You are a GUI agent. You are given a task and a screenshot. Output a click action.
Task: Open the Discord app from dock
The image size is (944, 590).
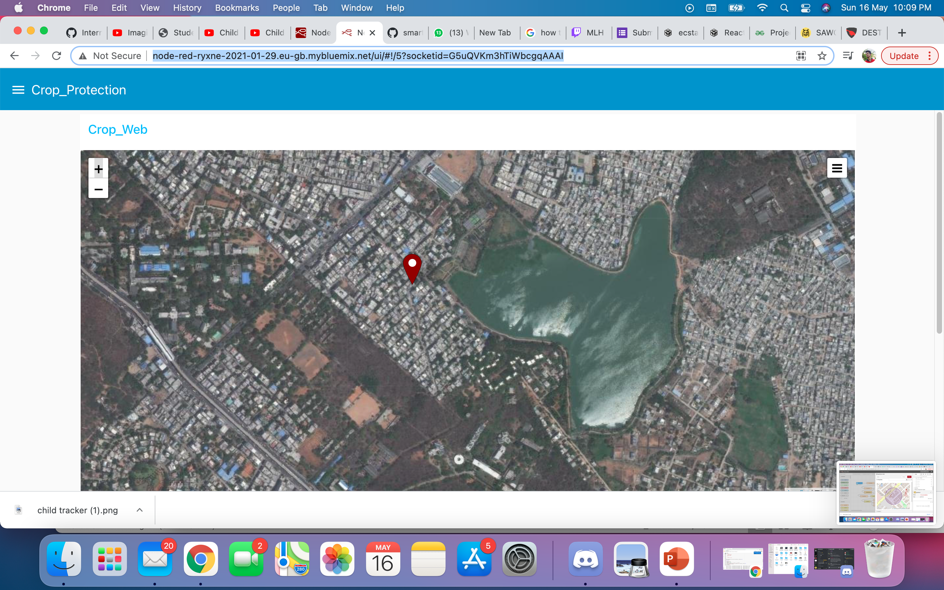click(585, 559)
